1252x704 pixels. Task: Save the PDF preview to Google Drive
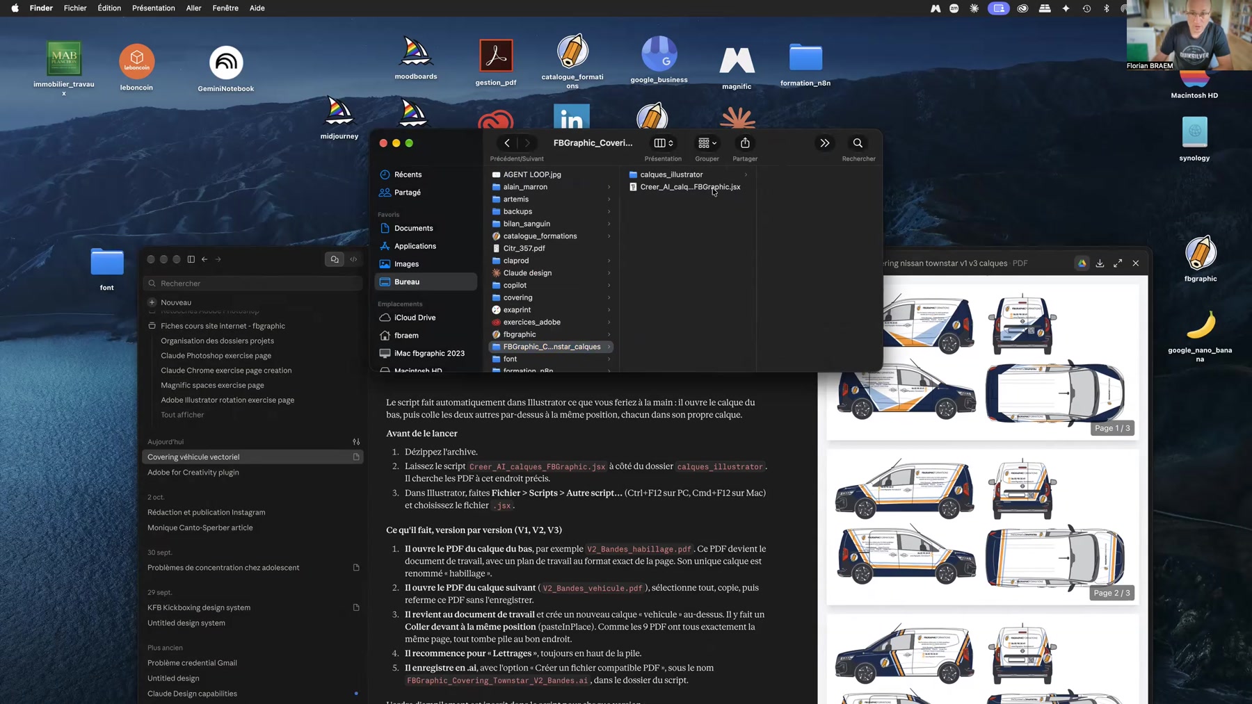click(1082, 263)
